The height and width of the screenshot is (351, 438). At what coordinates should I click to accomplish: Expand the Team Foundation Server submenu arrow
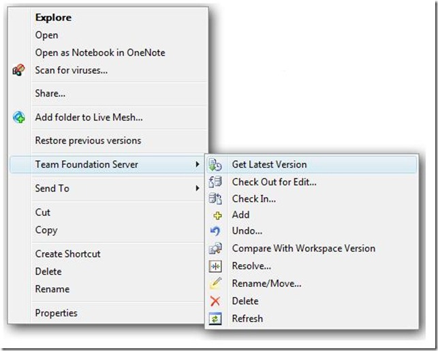coord(198,164)
